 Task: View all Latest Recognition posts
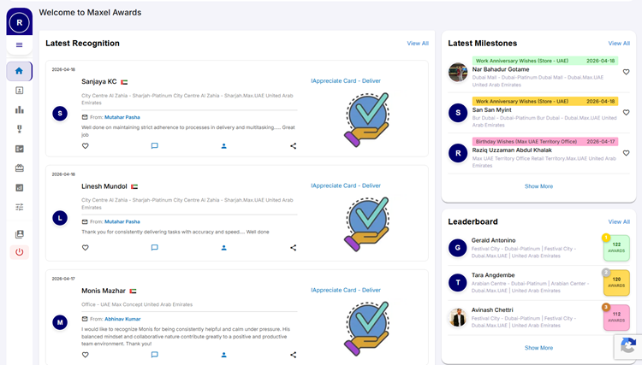418,44
